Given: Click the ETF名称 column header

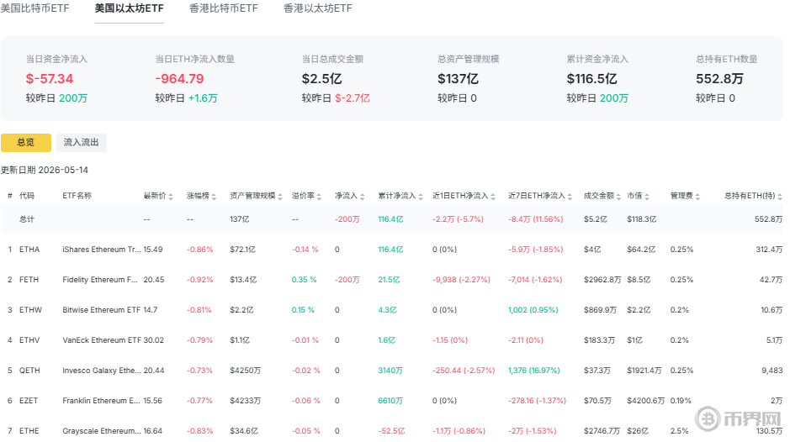Looking at the screenshot, I should coord(77,195).
